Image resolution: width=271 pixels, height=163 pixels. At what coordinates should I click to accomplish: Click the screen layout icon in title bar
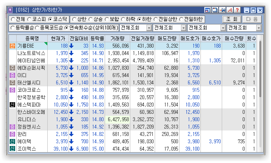(207, 10)
